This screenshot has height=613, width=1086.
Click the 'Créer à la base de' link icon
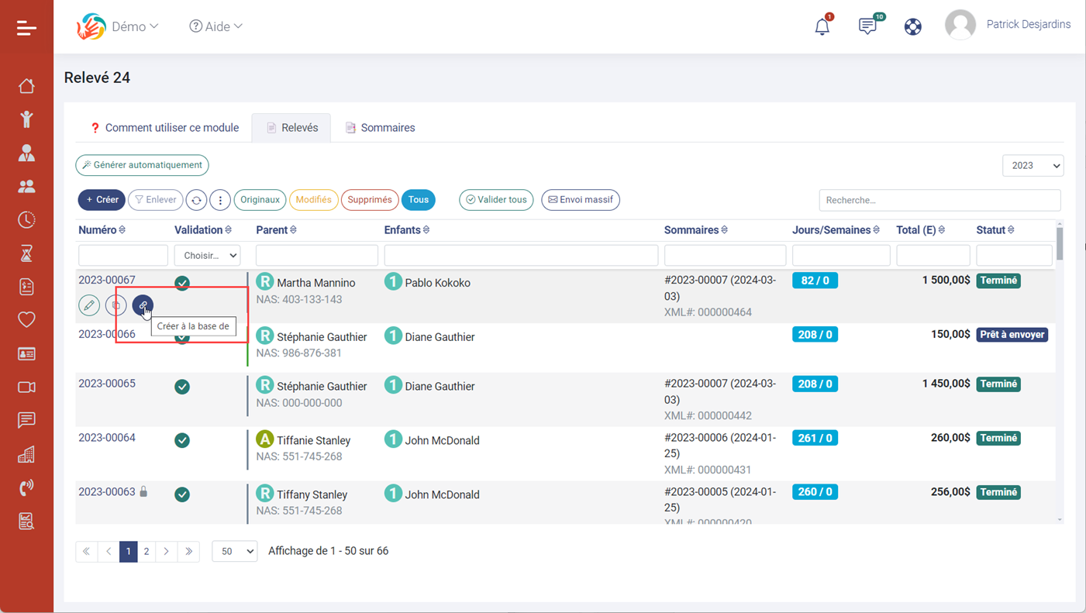143,305
